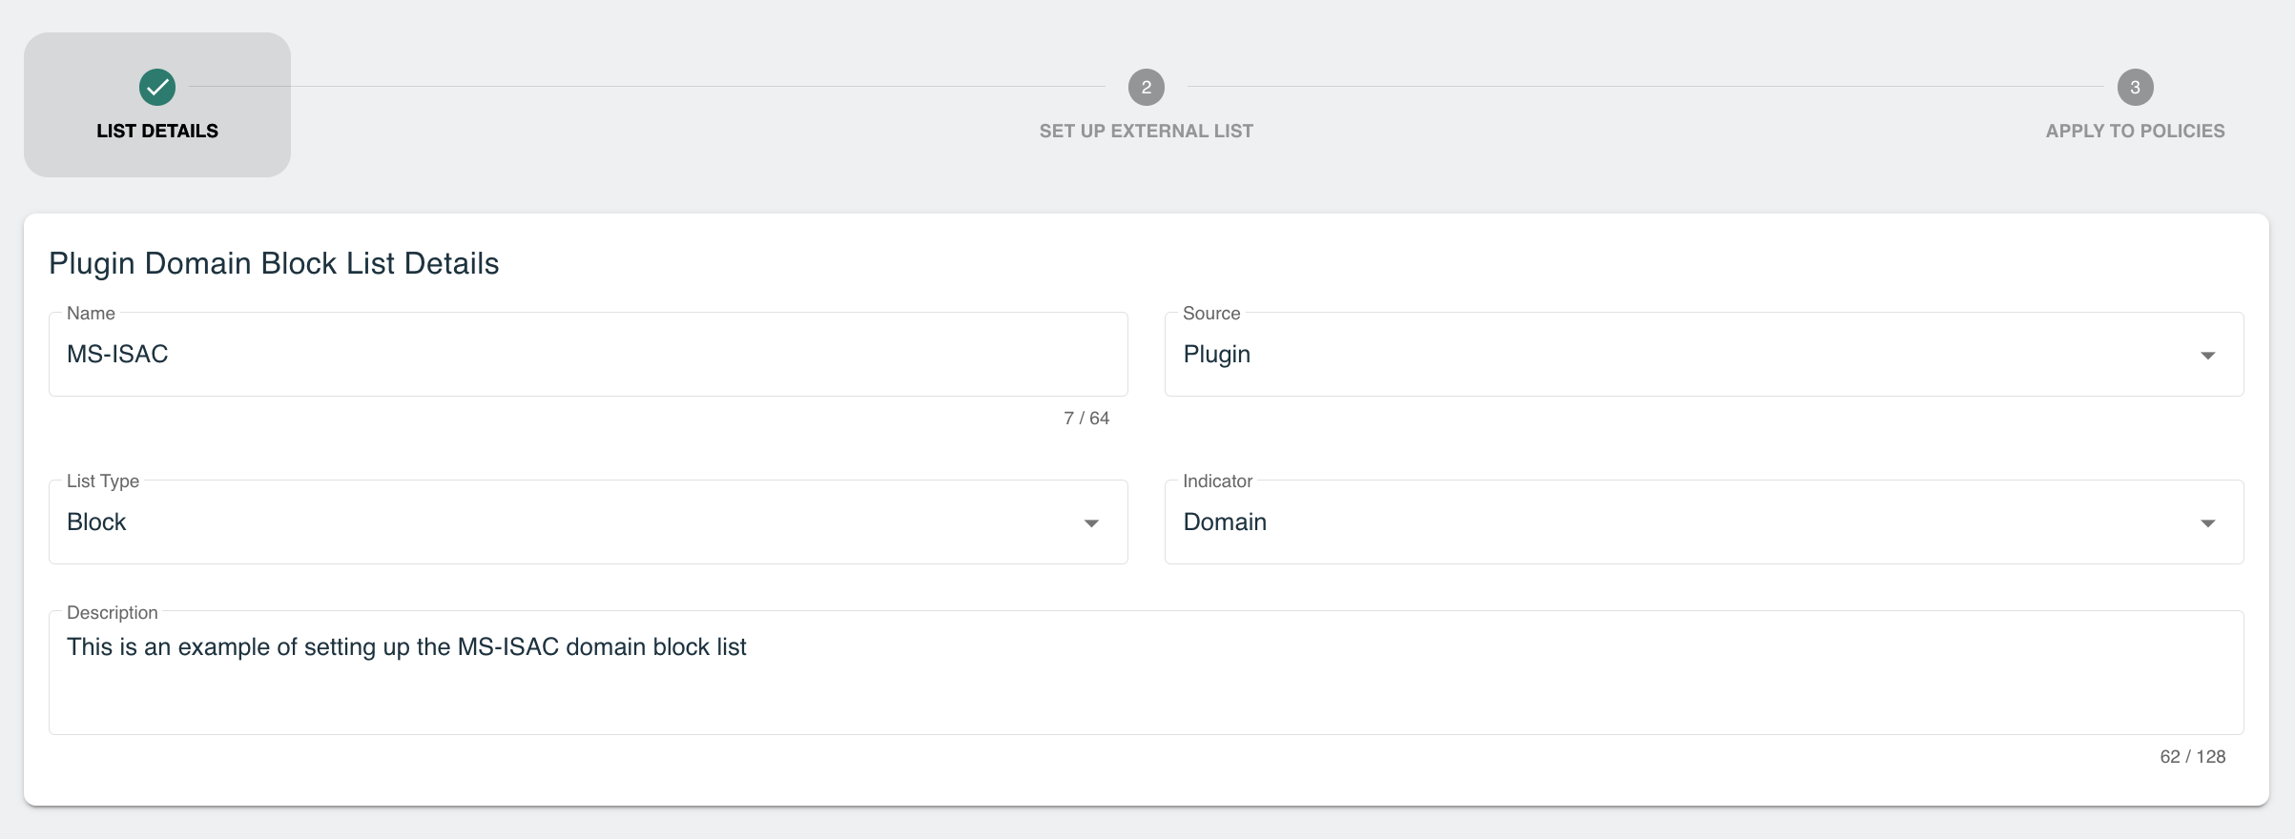Click the Name field containing MS-ISAC

[589, 354]
